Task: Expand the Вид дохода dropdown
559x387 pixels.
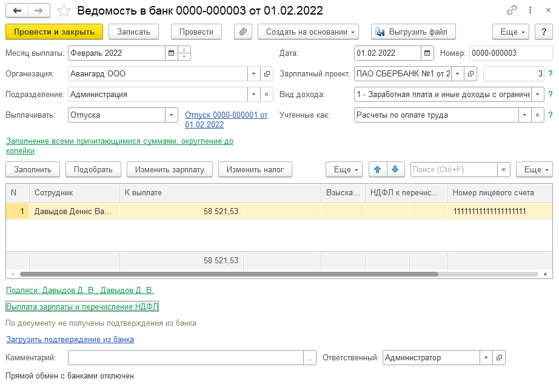Action: tap(538, 95)
